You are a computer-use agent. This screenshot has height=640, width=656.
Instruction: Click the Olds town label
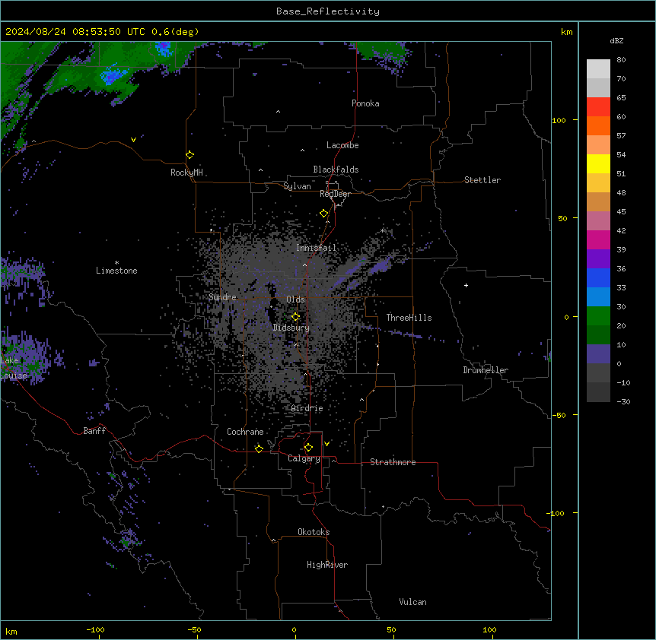tap(295, 299)
